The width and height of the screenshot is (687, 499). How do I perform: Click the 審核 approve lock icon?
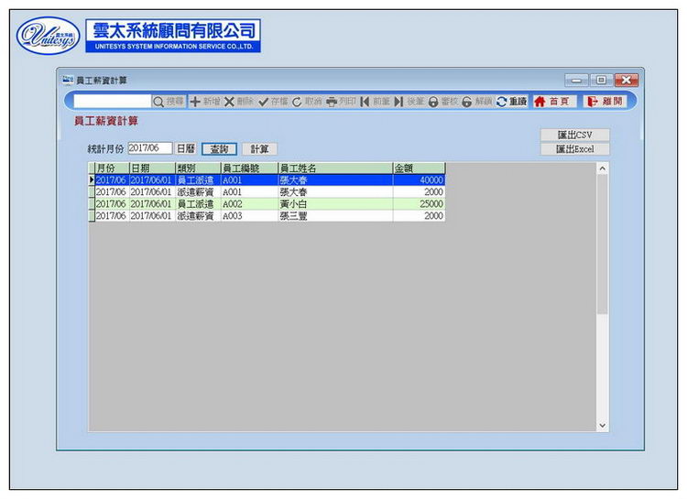click(x=433, y=102)
